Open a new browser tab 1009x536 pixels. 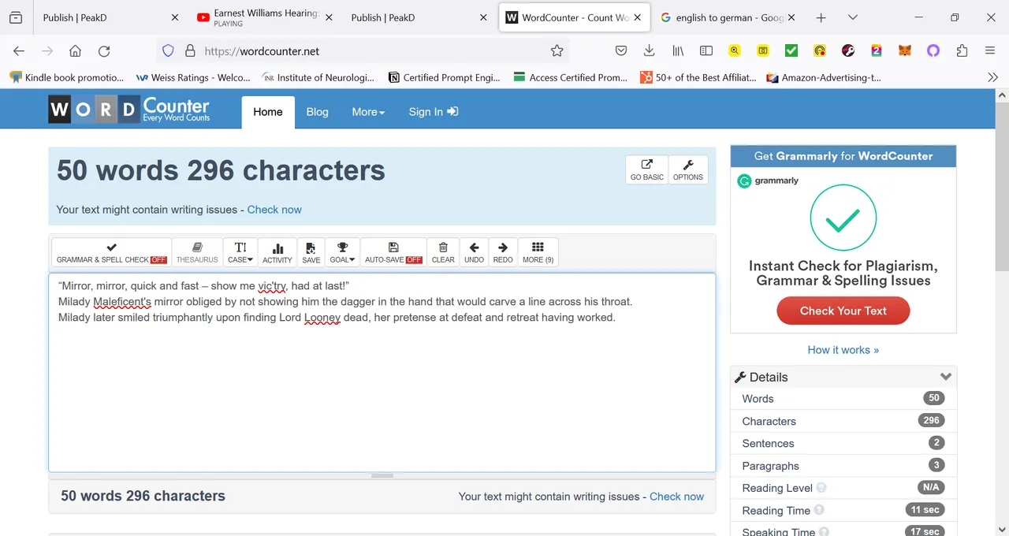pyautogui.click(x=821, y=17)
